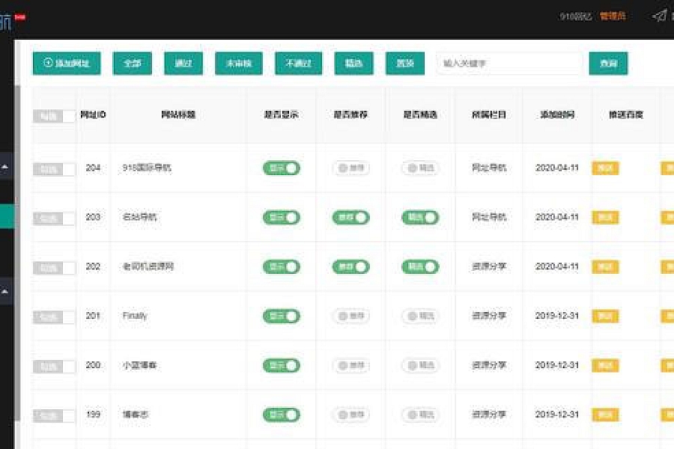
Task: Enable 精选 switch for row 199
Action: 420,415
